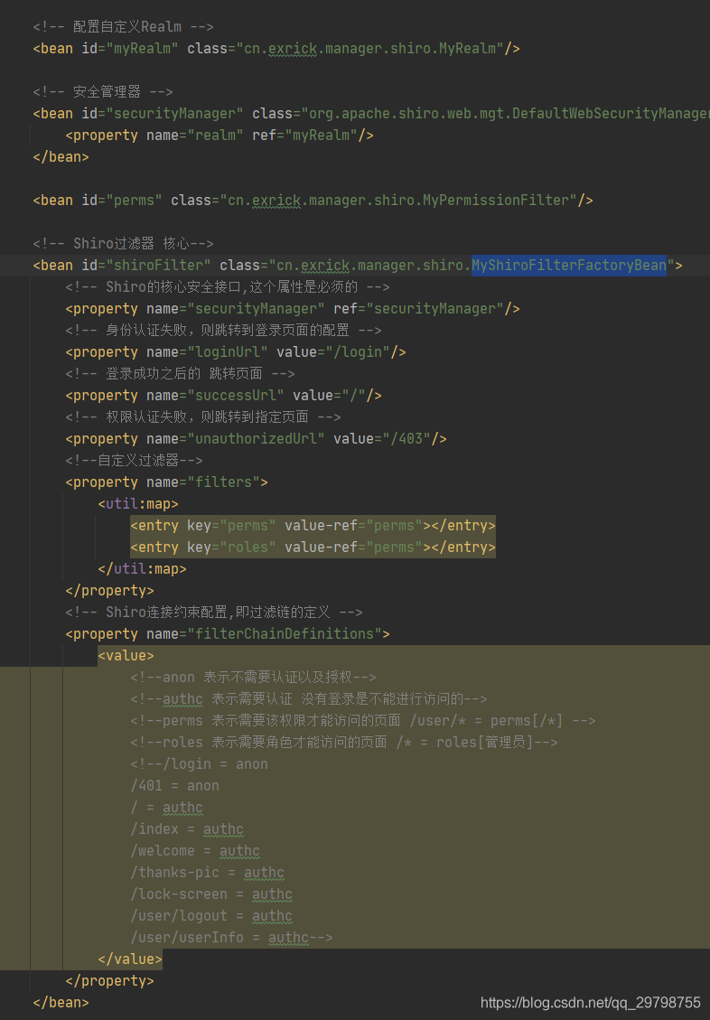Click the line "/index = authc"

(x=187, y=829)
